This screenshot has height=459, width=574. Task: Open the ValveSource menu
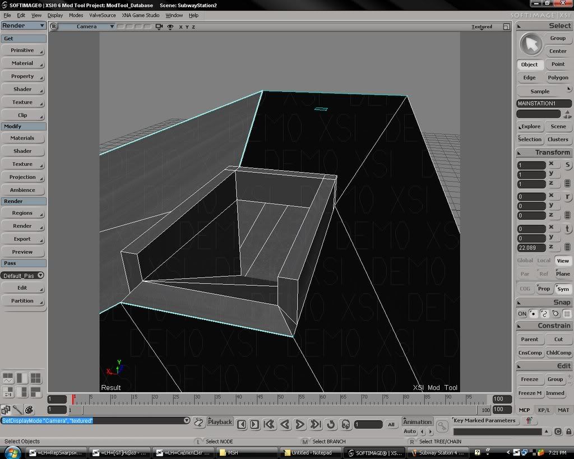[103, 15]
